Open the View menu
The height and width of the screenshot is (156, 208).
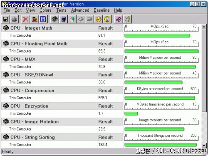click(x=30, y=10)
